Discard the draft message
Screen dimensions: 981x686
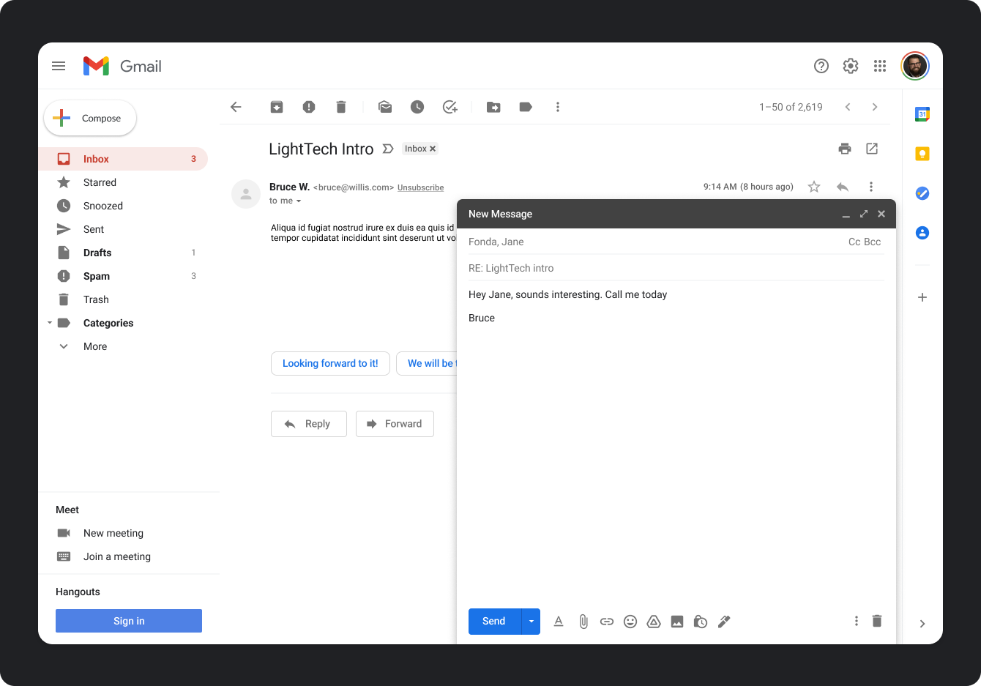coord(877,621)
